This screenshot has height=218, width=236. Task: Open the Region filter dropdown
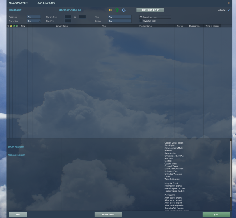click(x=120, y=21)
